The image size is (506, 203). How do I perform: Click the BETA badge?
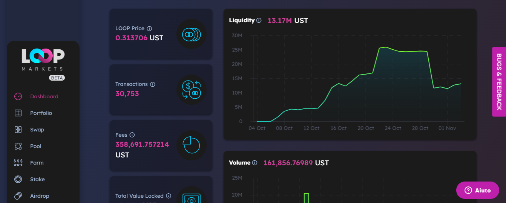click(x=57, y=78)
